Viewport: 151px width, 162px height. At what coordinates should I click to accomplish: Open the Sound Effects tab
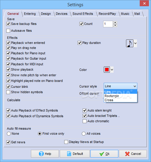(x=83, y=14)
